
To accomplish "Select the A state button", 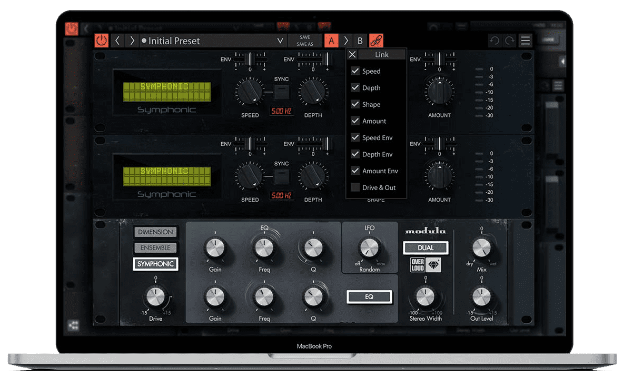I will [331, 41].
